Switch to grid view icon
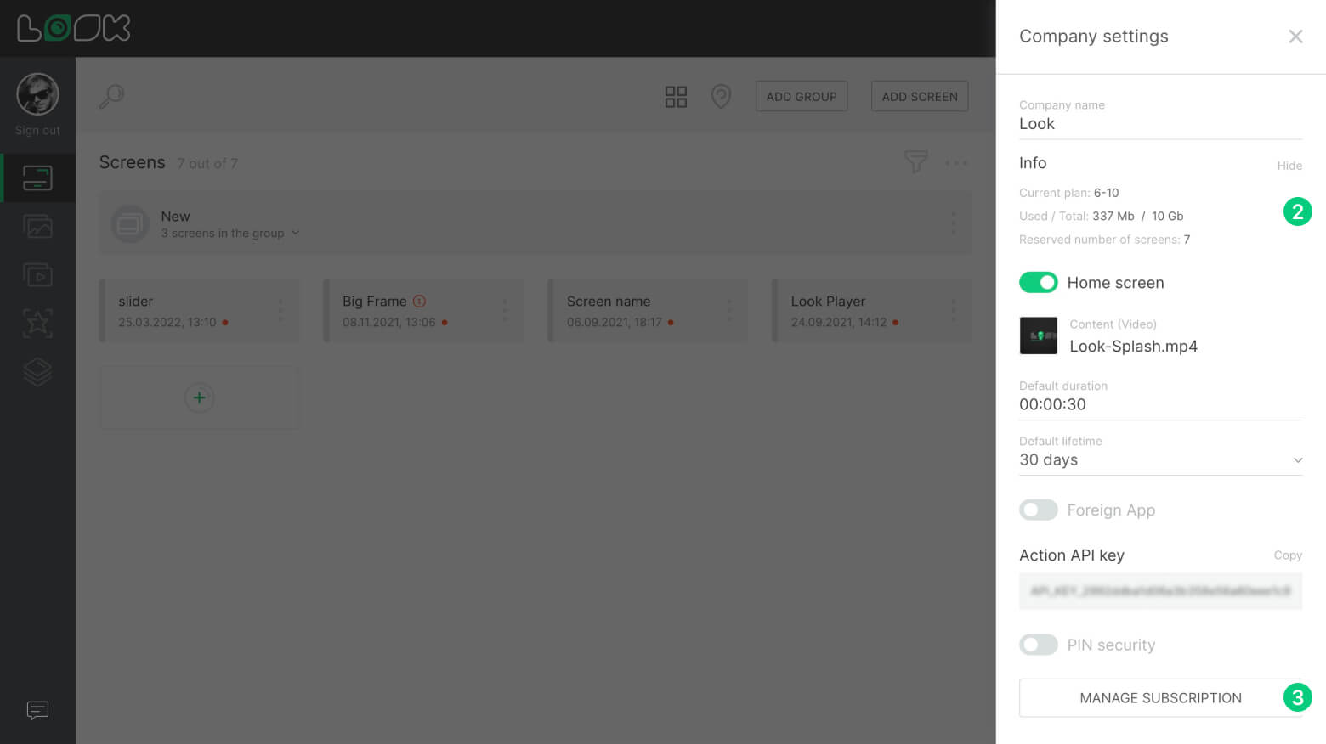Image resolution: width=1326 pixels, height=744 pixels. pos(676,97)
